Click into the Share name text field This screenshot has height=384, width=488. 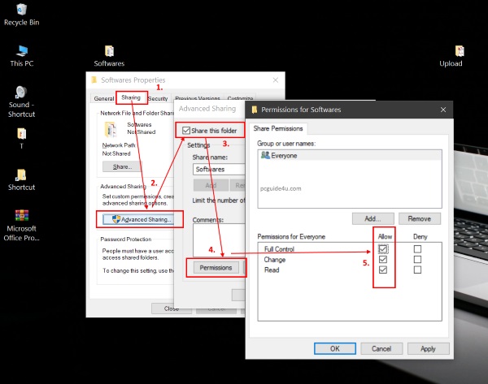point(218,170)
